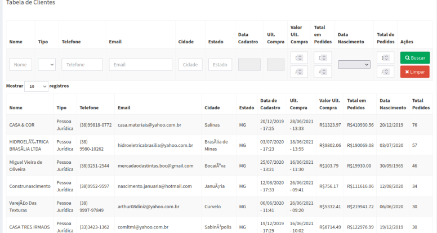The width and height of the screenshot is (437, 233).
Task: Open the Data Nascimento filter dropdown
Action: click(354, 65)
